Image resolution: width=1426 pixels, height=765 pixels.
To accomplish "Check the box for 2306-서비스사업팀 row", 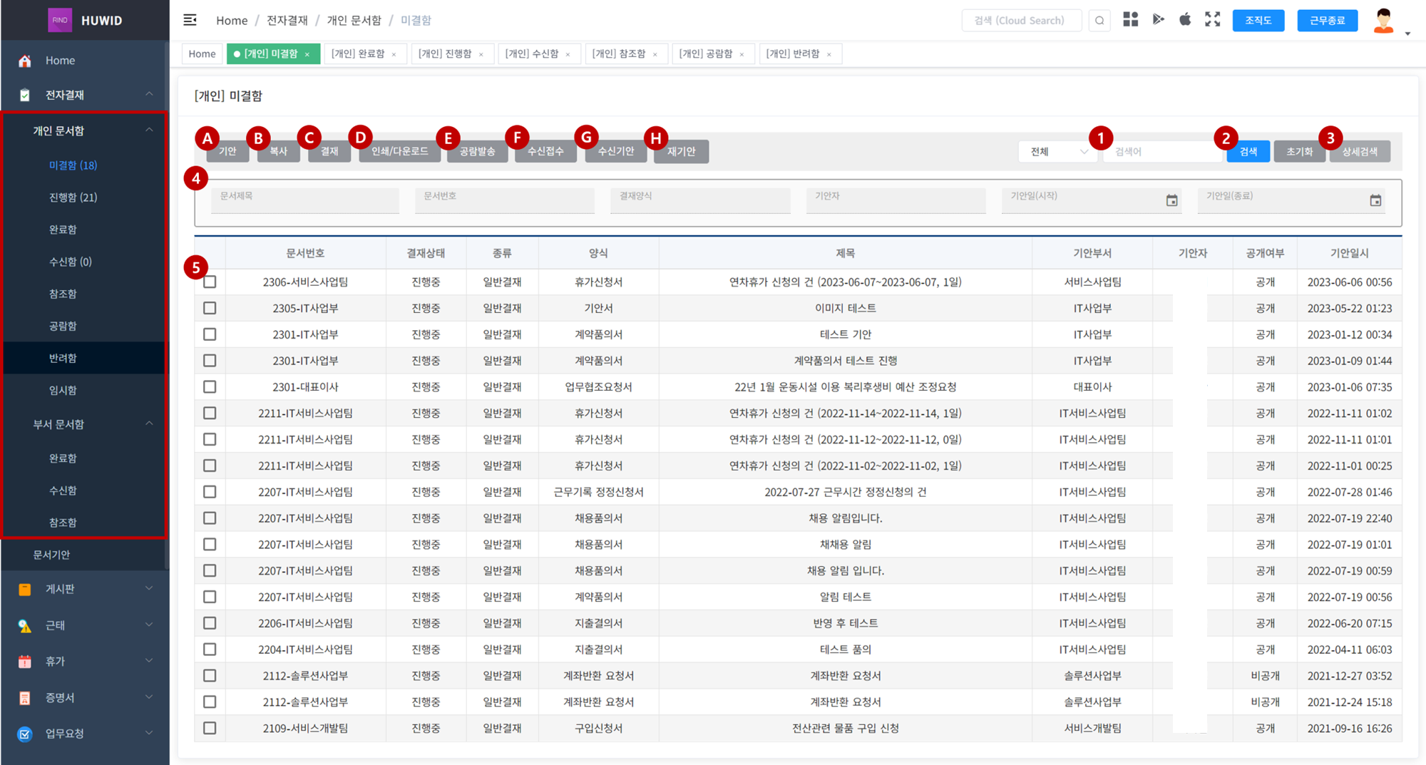I will [210, 282].
